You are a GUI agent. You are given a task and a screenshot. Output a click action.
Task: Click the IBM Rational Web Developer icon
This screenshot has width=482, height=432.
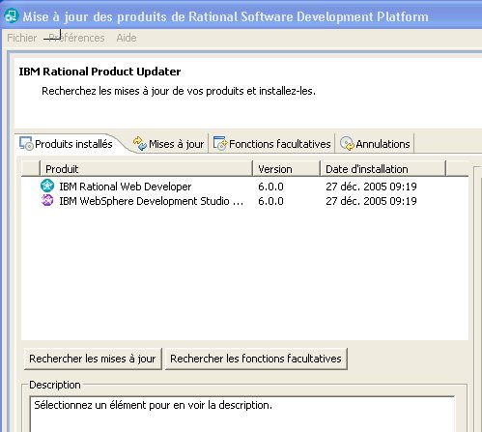pos(47,186)
